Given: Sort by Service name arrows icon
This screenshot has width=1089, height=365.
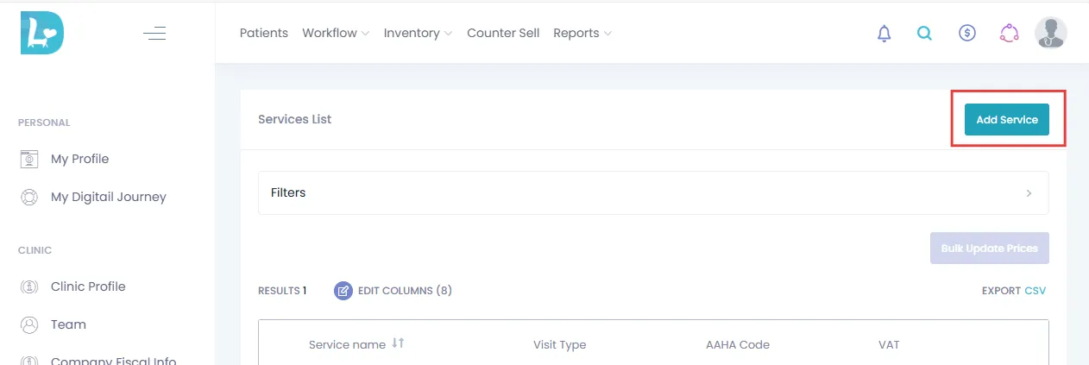Looking at the screenshot, I should (398, 343).
